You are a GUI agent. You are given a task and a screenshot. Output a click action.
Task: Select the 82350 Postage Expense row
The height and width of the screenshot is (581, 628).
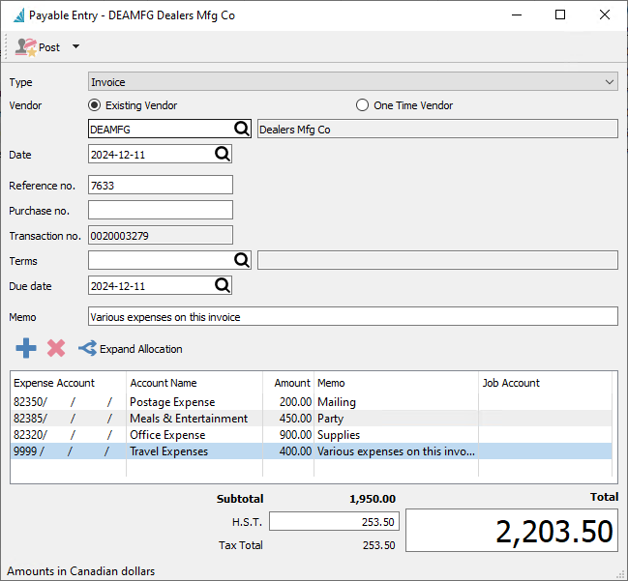click(312, 402)
